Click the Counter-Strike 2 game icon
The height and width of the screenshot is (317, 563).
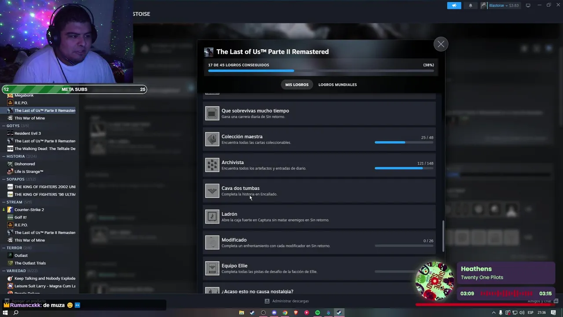point(10,210)
